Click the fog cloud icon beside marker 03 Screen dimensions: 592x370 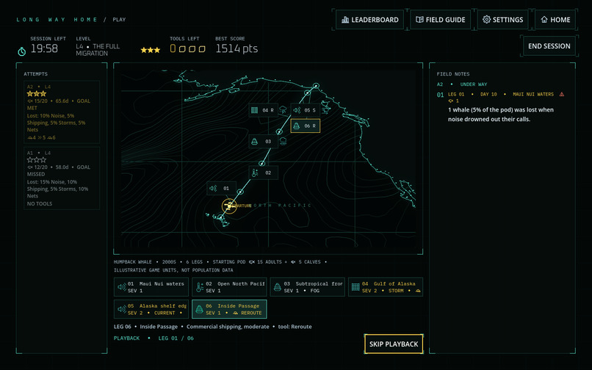click(x=283, y=141)
